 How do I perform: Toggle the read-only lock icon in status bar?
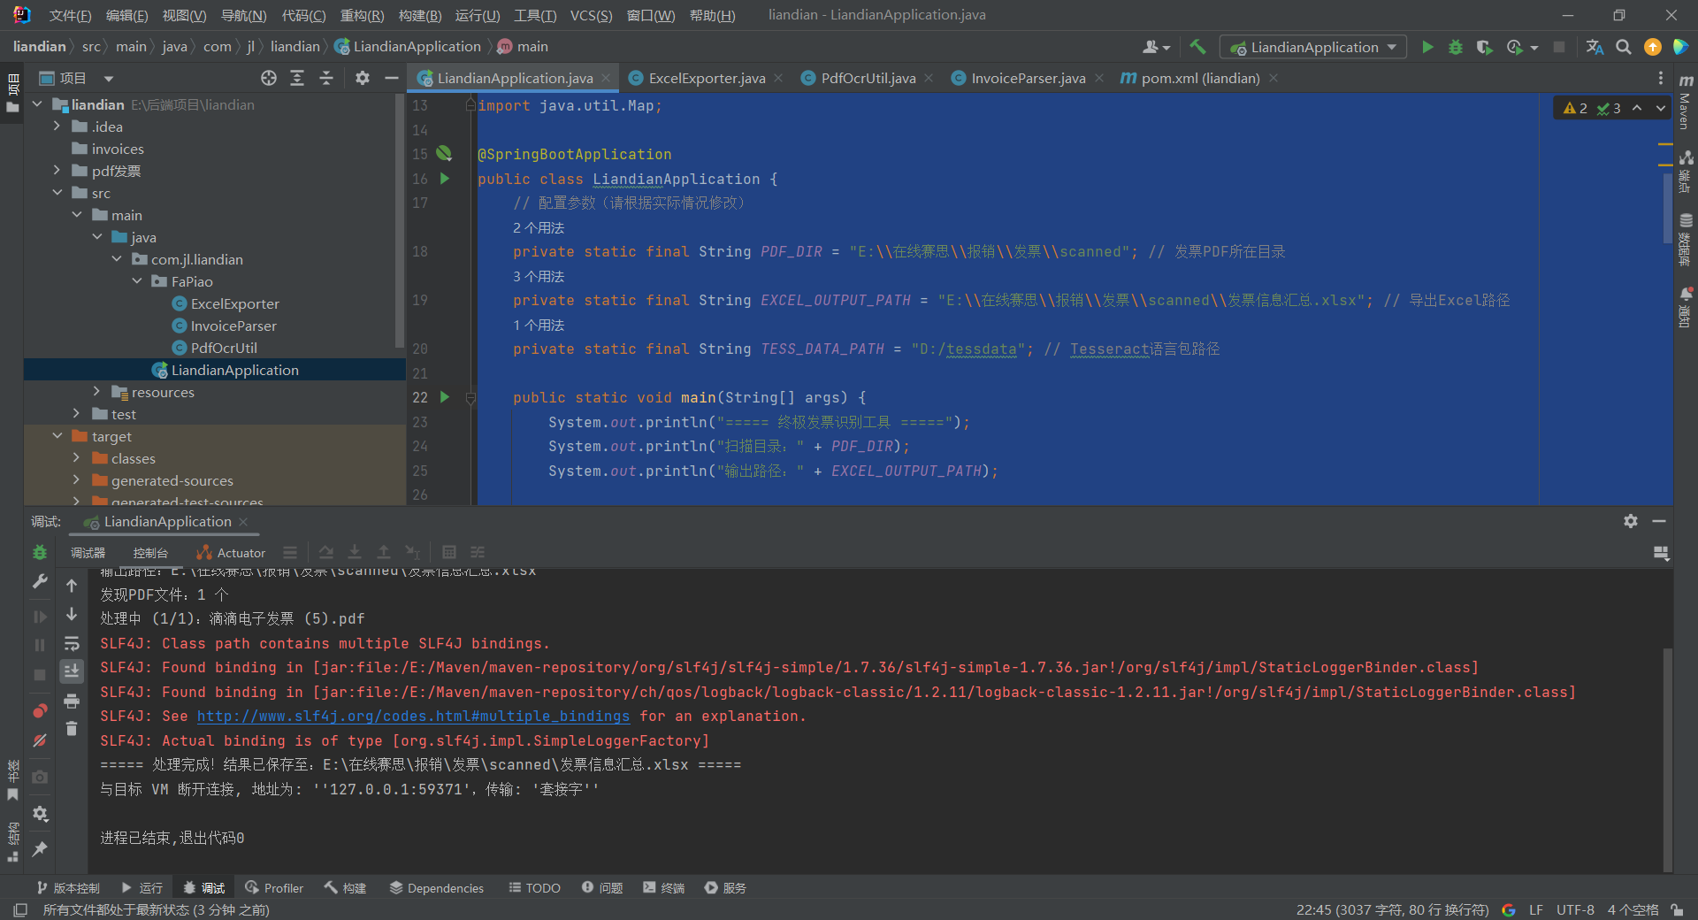click(1677, 909)
